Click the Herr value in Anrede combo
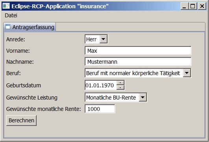Image resolution: width=209 pixels, height=142 pixels. 91,39
